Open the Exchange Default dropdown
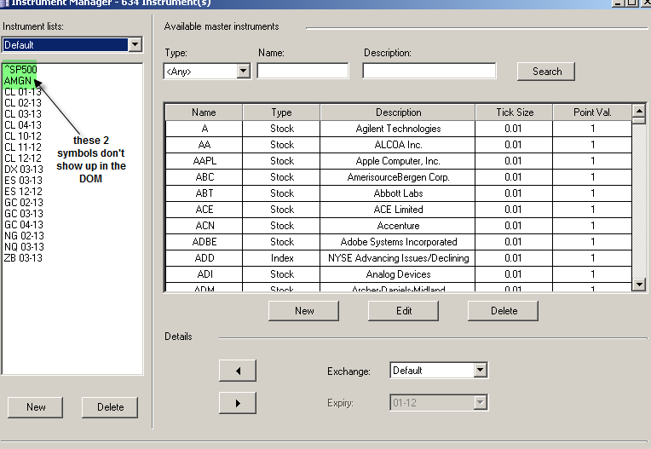Viewport: 651px width, 449px height. 481,370
